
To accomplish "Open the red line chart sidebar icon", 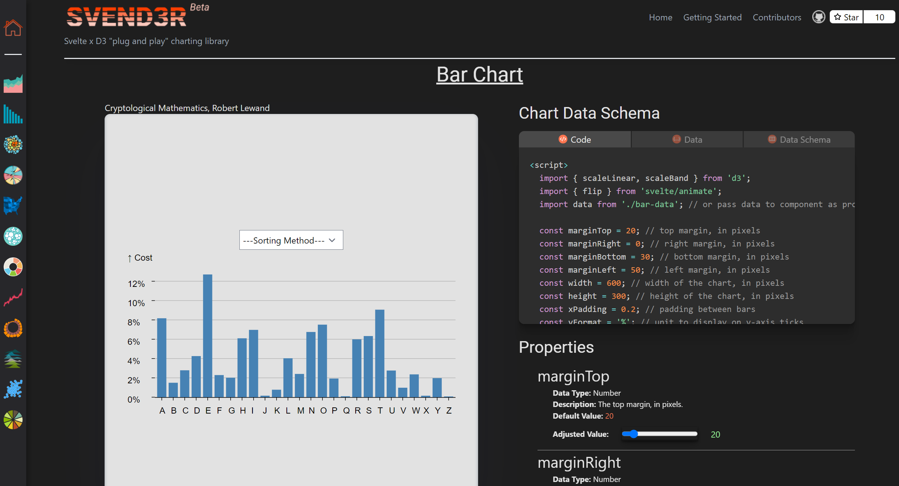I will (x=13, y=297).
